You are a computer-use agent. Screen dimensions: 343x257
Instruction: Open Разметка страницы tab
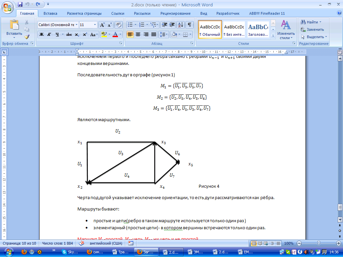[x=84, y=13]
